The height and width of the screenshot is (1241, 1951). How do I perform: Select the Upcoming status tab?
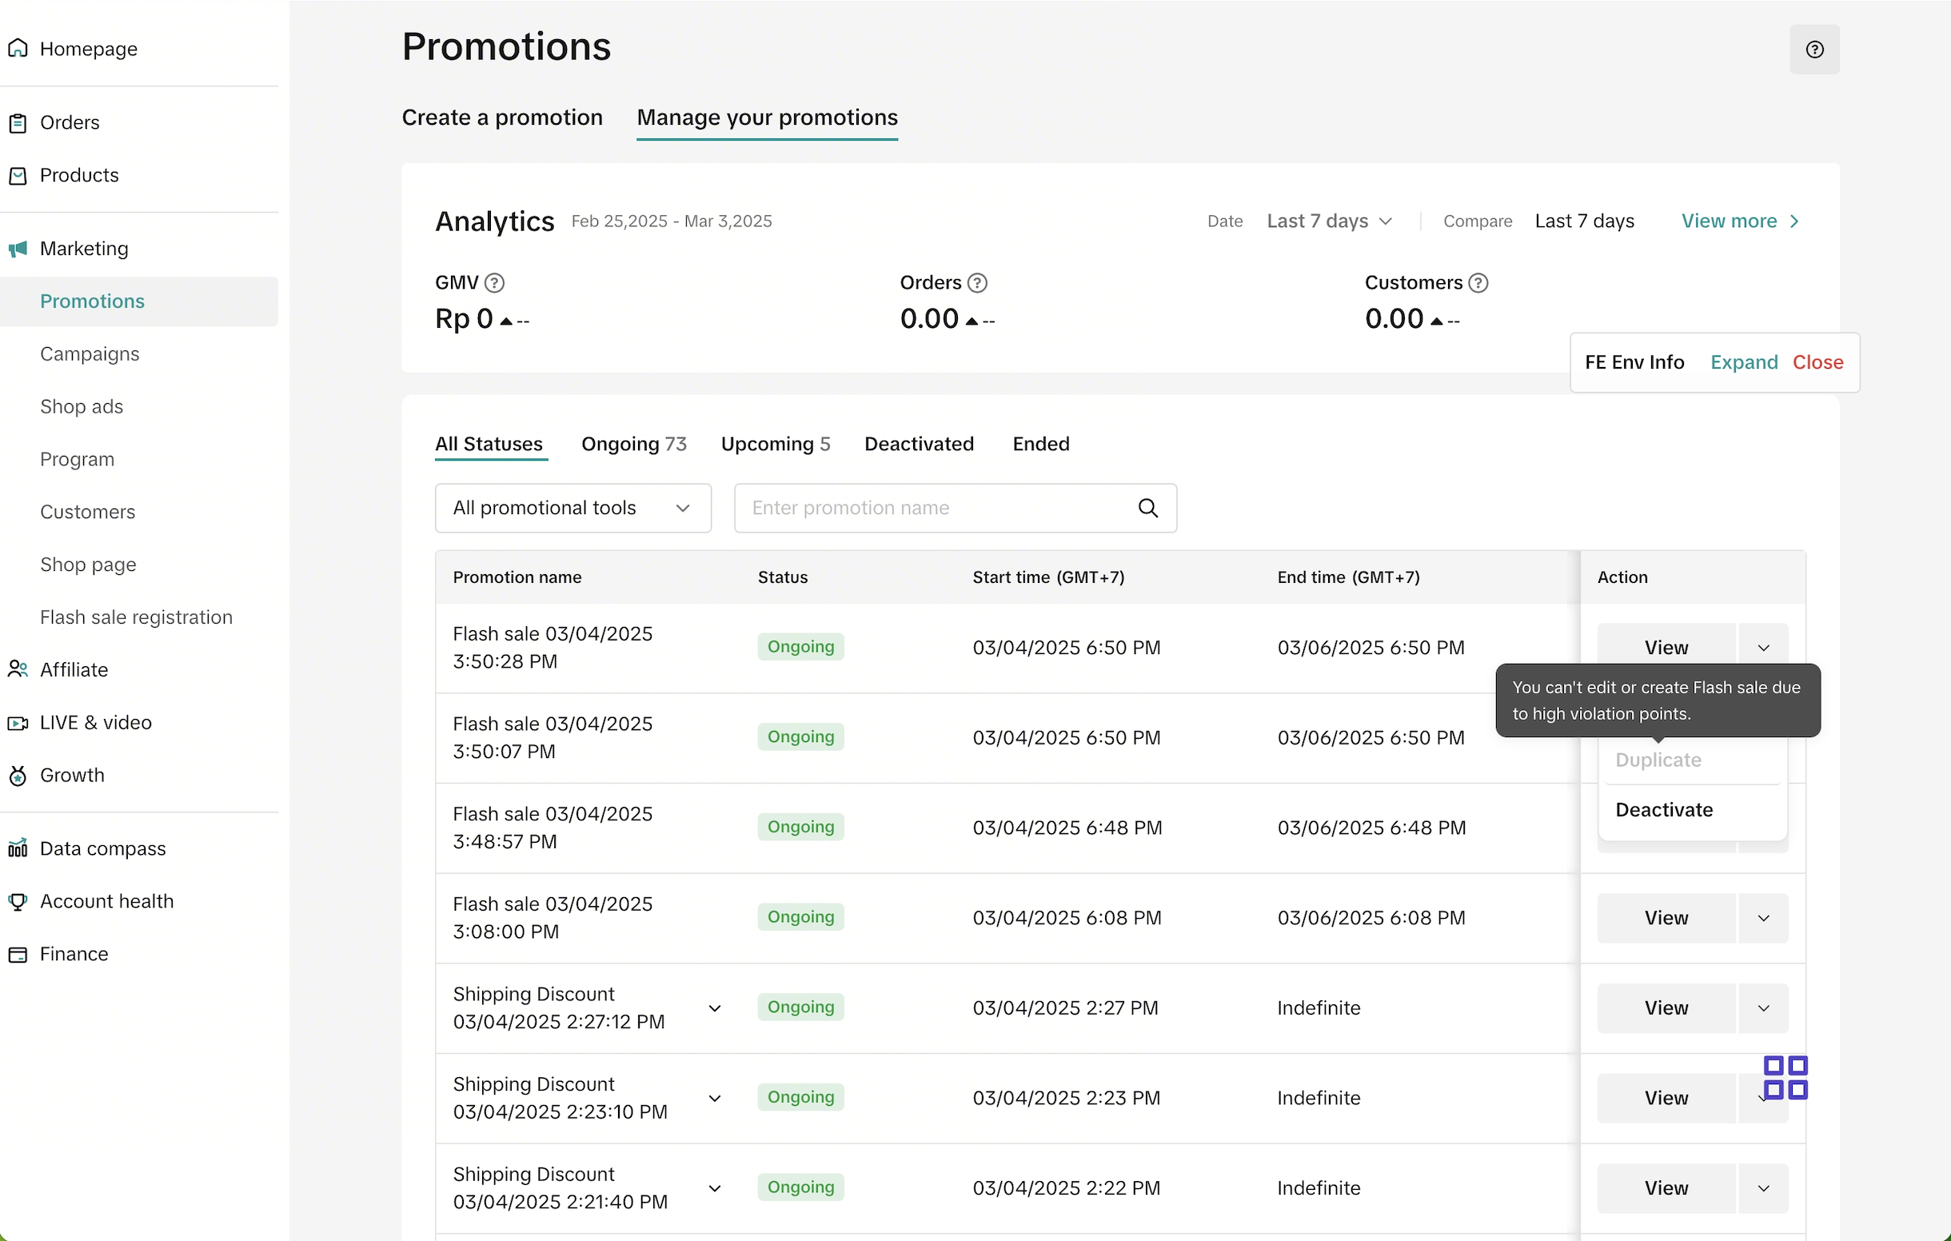coord(775,444)
